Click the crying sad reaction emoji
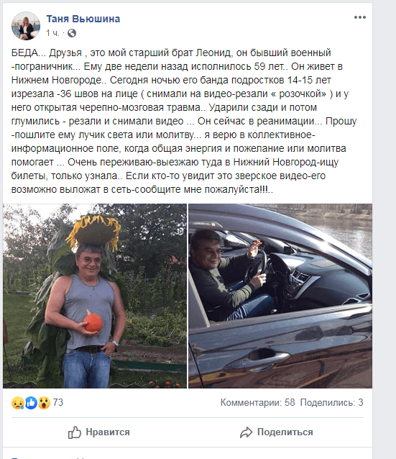Screen dimensions: 396x459 (x=17, y=403)
